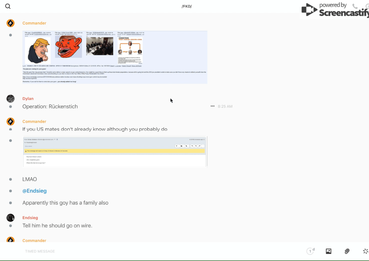Click the @Endsieg mention link
This screenshot has width=369, height=261.
(x=34, y=191)
